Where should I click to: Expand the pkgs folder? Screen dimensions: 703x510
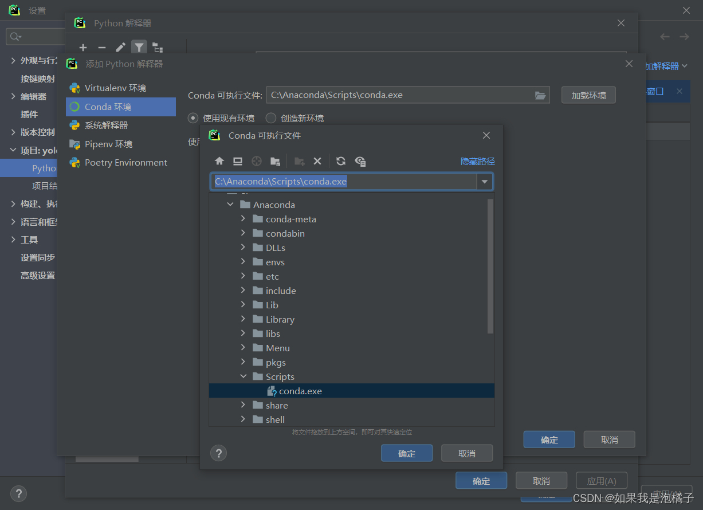[243, 362]
